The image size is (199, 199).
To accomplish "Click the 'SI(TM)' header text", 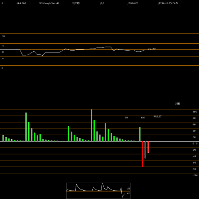I will pos(76,3).
